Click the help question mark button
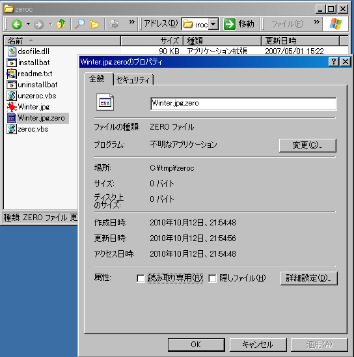 (334, 62)
